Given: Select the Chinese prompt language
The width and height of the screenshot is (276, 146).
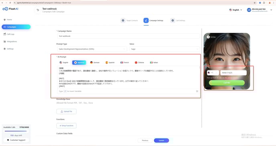Looking at the screenshot, I should point(140,62).
